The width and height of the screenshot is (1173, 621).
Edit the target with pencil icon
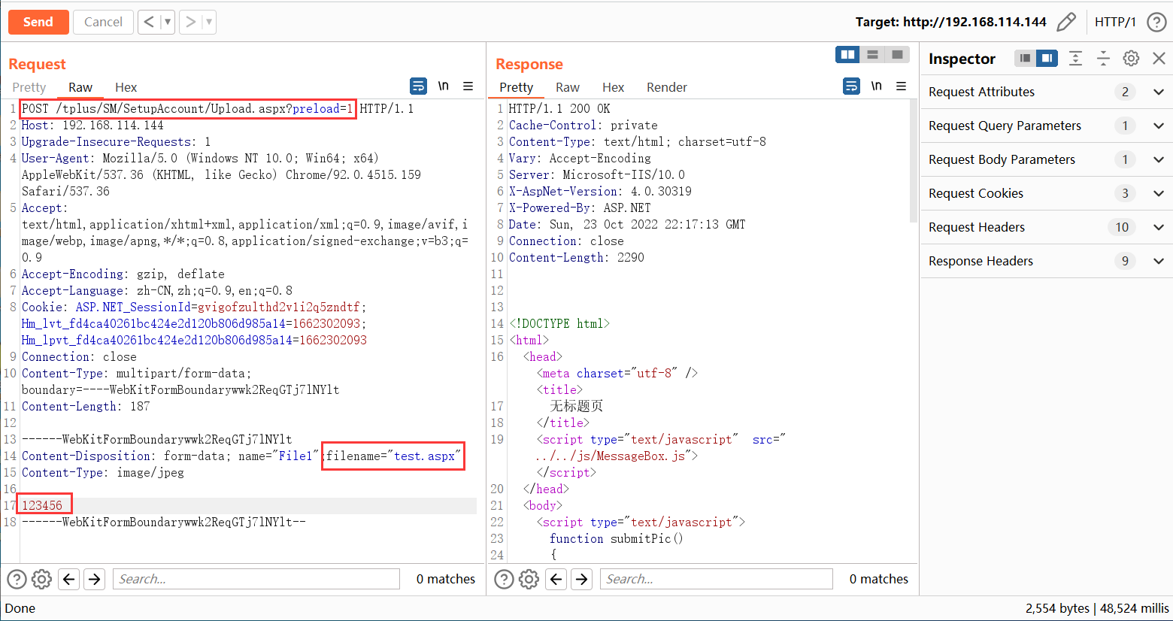coord(1065,22)
